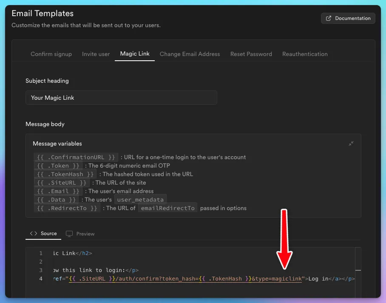This screenshot has height=303, width=386.
Task: Click the editor minimap scrollbar
Action: 358,272
